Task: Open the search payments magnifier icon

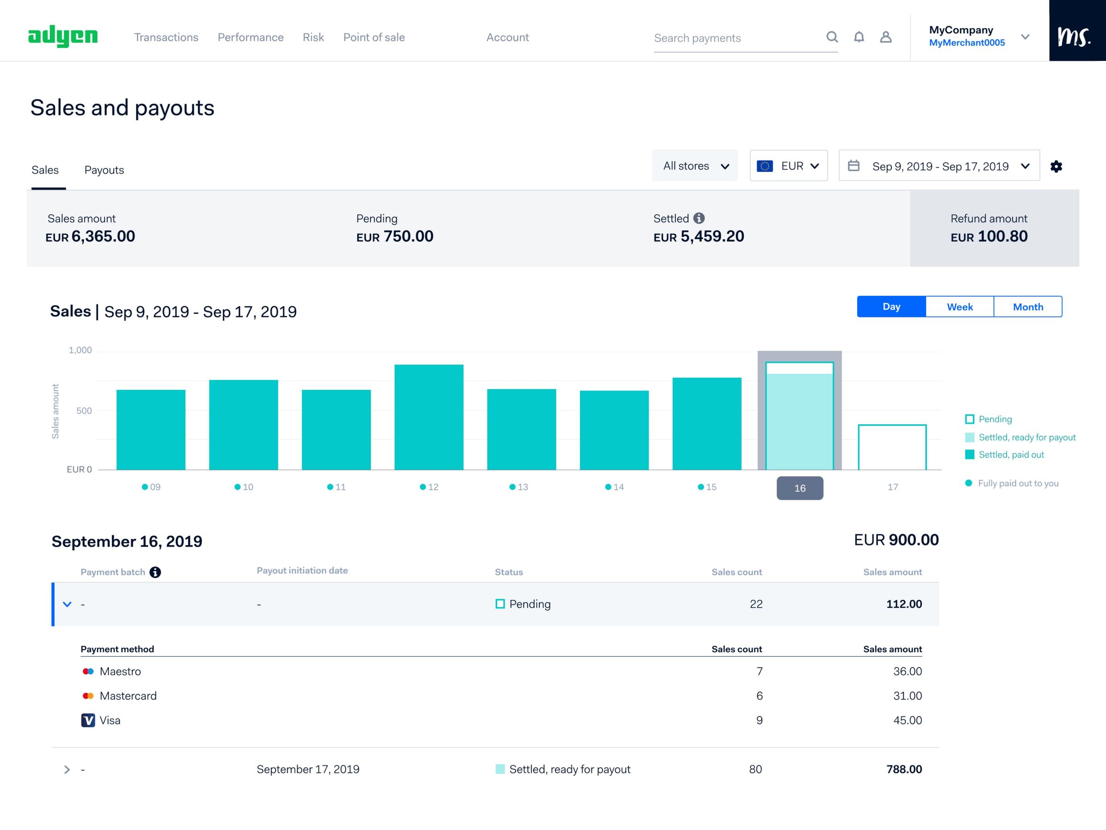Action: click(x=832, y=37)
